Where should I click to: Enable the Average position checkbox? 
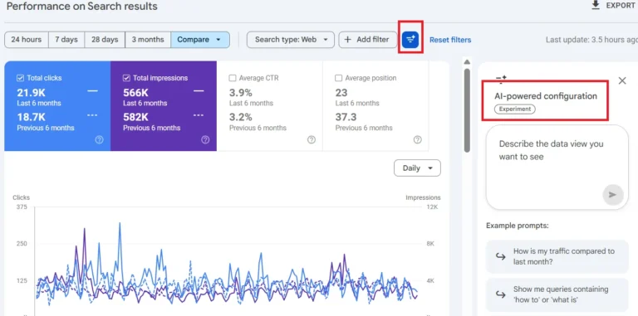coord(339,78)
